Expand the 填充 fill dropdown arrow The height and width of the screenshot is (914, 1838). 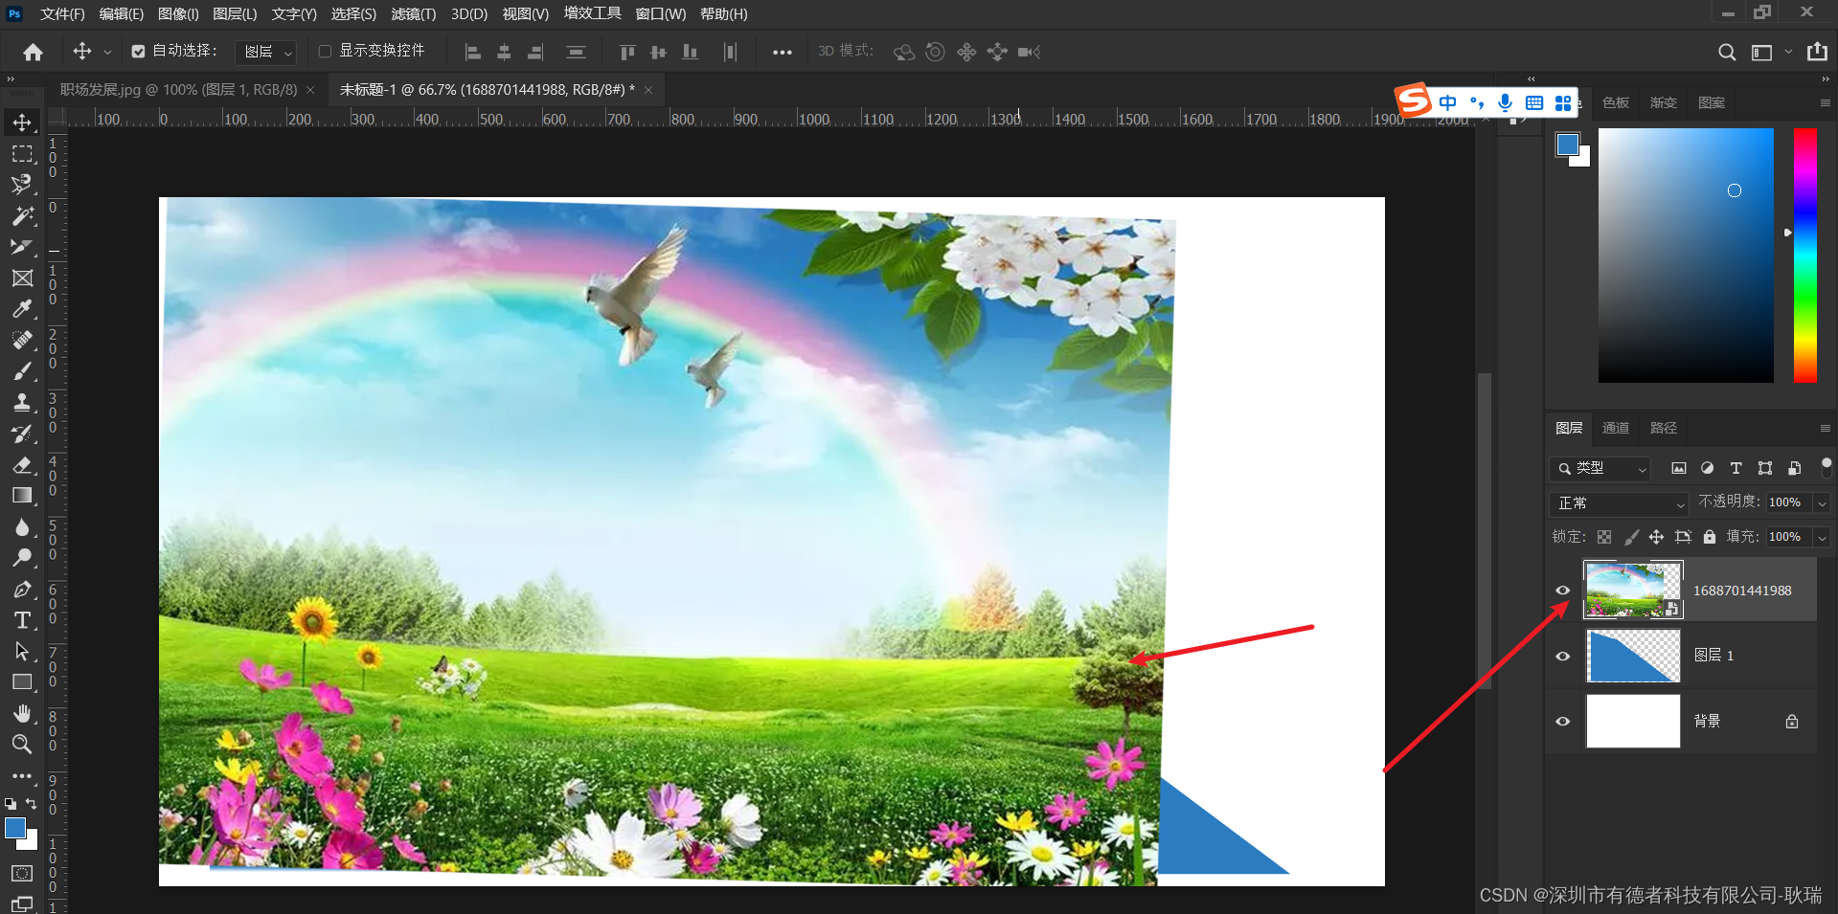[x=1822, y=537]
